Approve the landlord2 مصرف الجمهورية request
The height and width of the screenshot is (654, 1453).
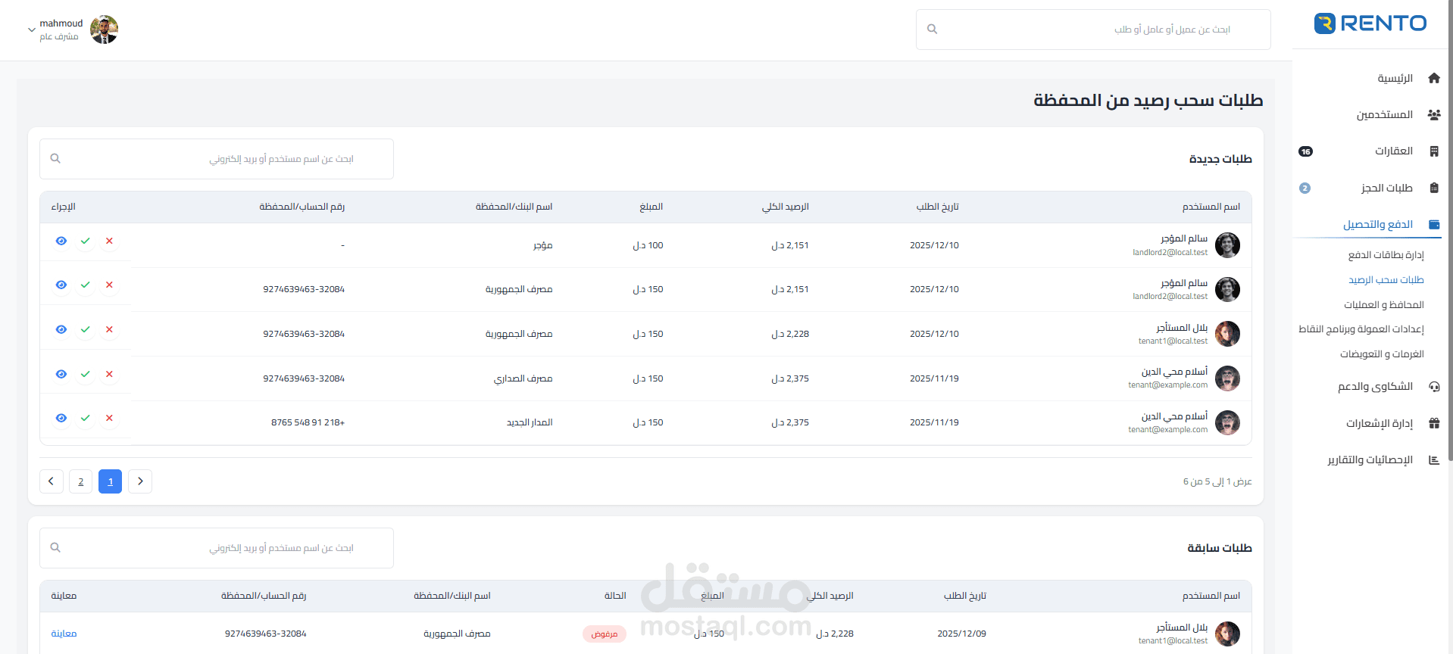pos(86,285)
